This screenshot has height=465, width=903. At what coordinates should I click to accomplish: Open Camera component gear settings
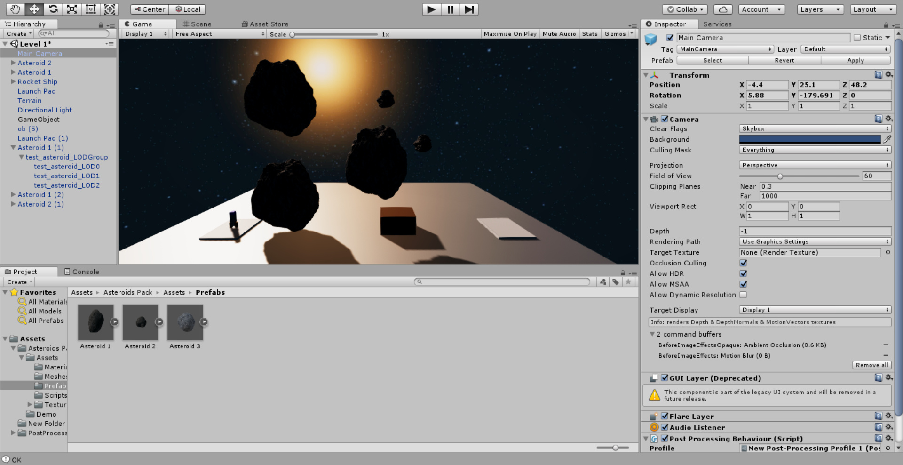888,119
